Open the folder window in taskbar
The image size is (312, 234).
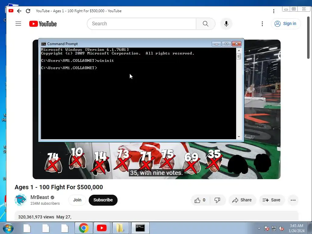(120, 228)
